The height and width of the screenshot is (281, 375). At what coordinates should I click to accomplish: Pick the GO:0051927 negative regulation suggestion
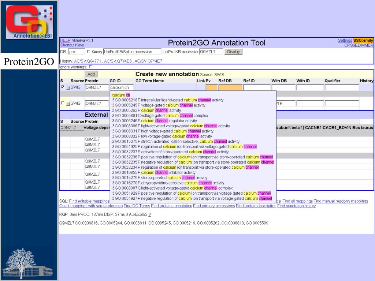[x=192, y=199]
